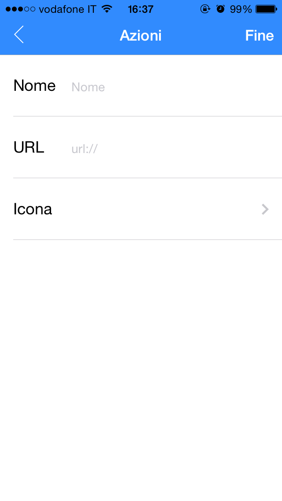The height and width of the screenshot is (501, 282).
Task: Tap the alarm clock status icon
Action: [x=220, y=9]
